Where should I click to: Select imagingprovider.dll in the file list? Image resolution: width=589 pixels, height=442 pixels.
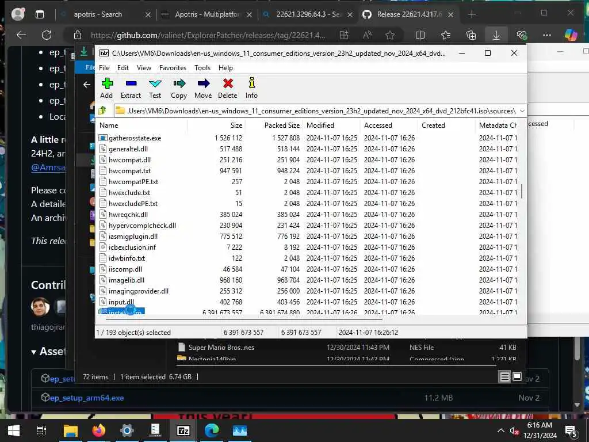click(138, 291)
